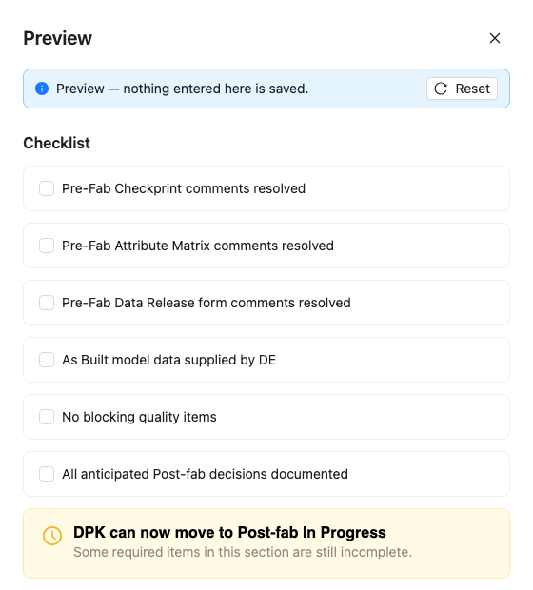The image size is (533, 590).
Task: Mark As Built model data checkbox
Action: (x=47, y=360)
